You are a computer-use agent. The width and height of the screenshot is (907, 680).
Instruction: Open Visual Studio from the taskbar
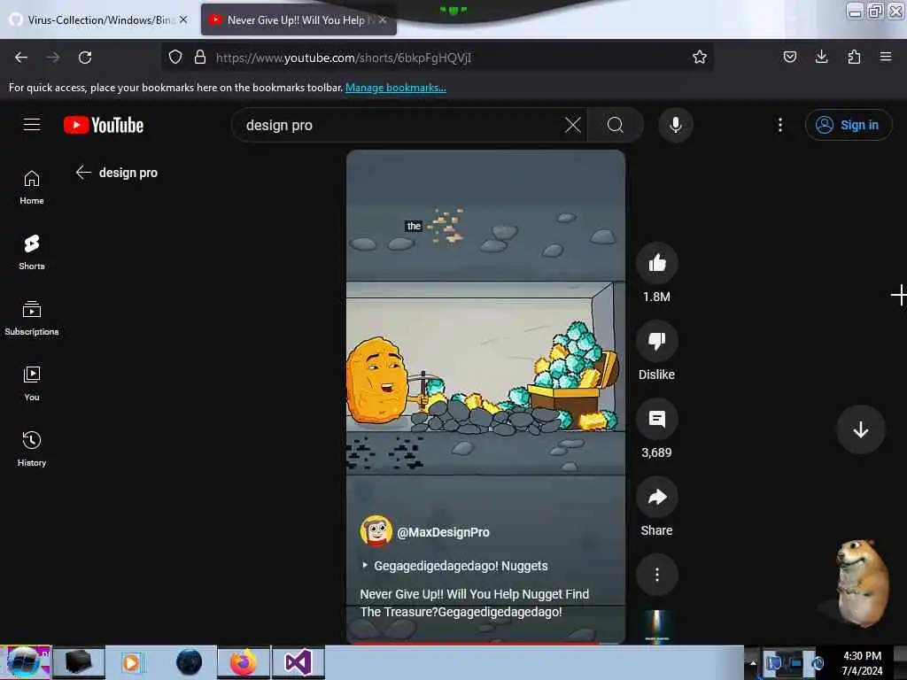tap(298, 662)
